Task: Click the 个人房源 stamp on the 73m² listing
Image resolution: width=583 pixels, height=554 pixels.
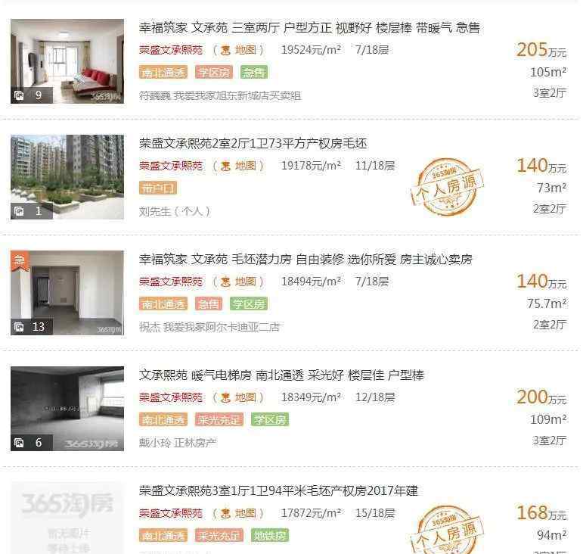Action: coord(447,187)
